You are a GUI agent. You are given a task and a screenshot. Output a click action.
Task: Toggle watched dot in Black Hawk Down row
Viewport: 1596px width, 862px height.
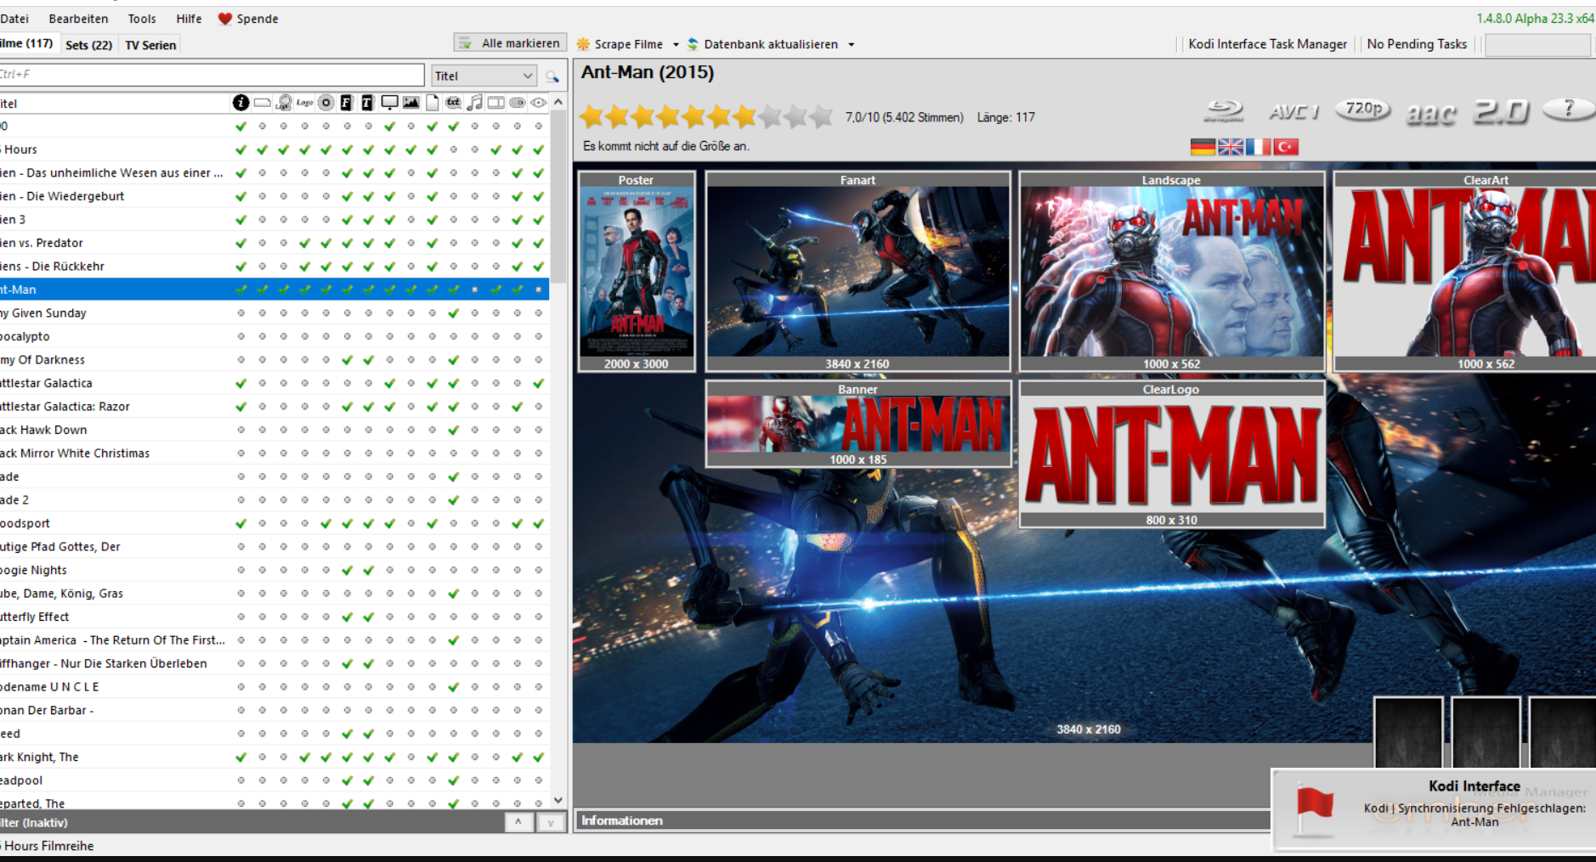(x=539, y=430)
